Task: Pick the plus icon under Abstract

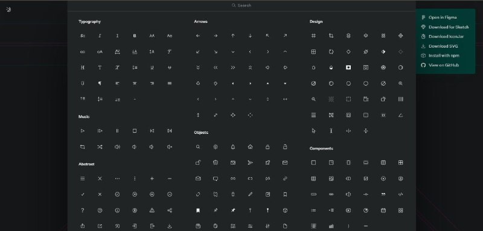Action: click(152, 179)
